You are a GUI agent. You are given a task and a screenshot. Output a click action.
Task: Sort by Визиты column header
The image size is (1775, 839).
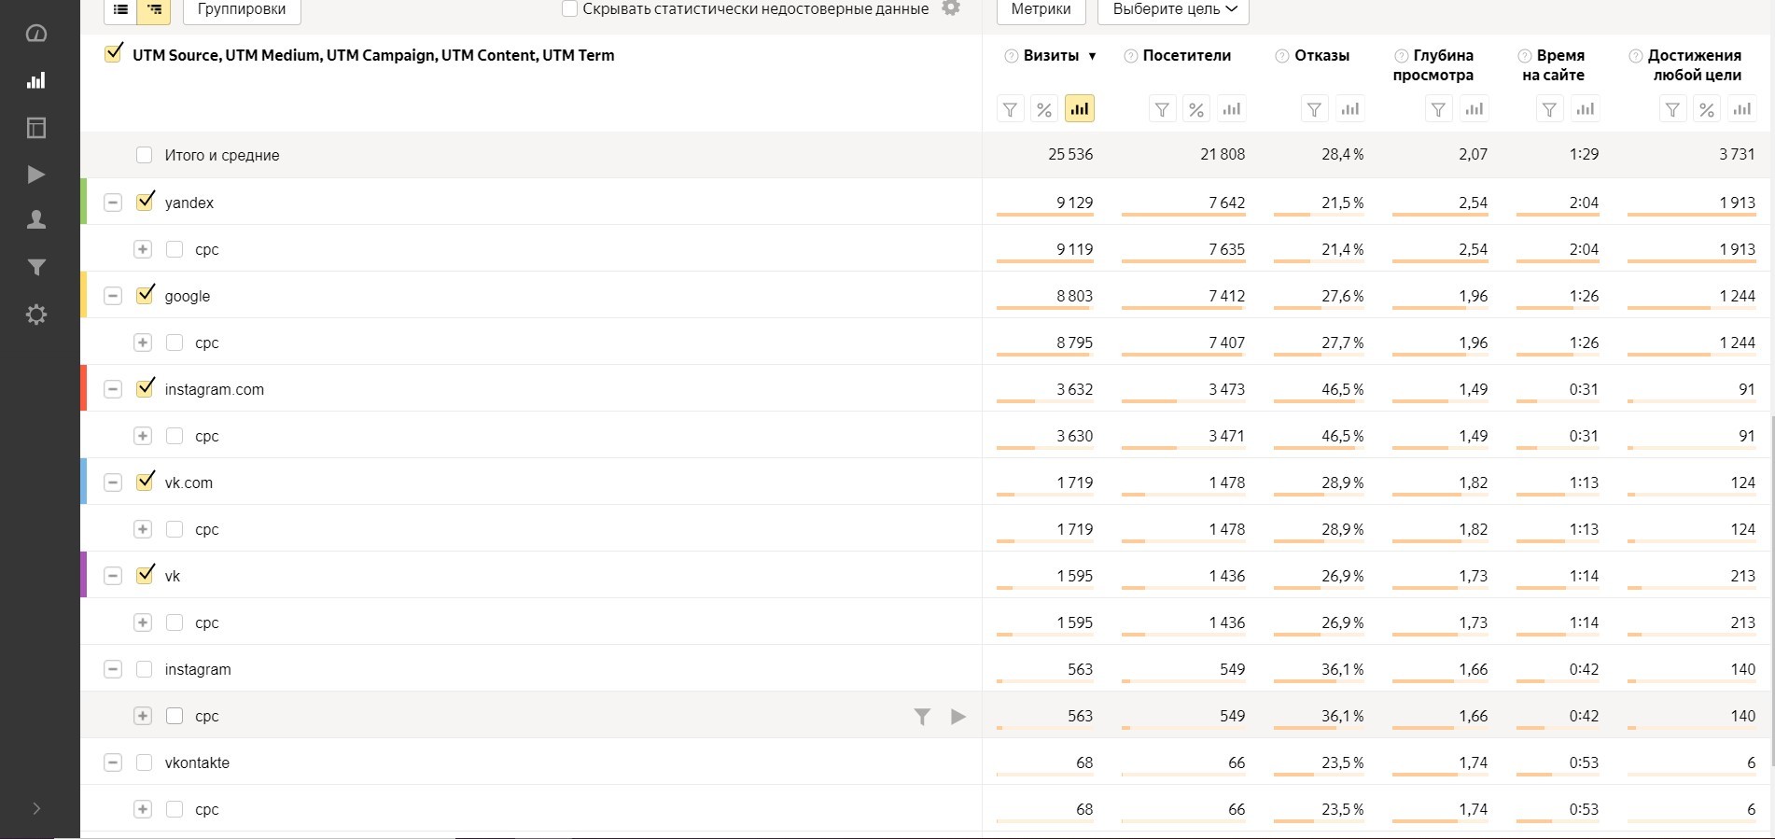pos(1052,56)
